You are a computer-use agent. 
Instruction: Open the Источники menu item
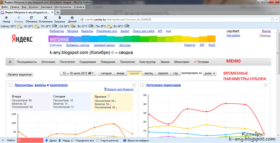point(48,62)
